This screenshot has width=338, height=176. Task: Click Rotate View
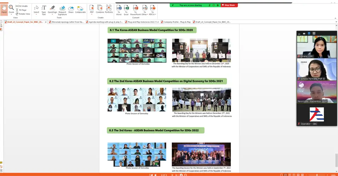click(x=23, y=14)
